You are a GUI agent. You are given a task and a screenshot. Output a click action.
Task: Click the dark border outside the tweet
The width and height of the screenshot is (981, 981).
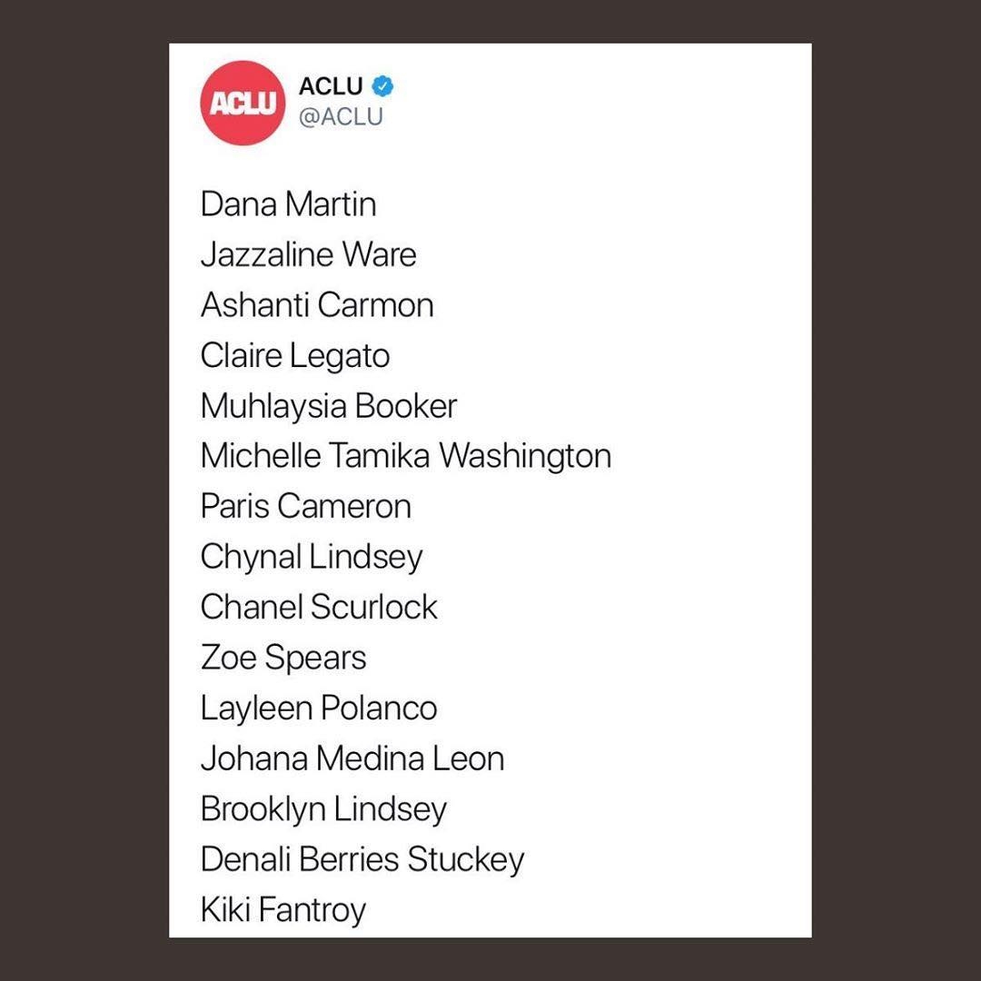click(x=82, y=490)
